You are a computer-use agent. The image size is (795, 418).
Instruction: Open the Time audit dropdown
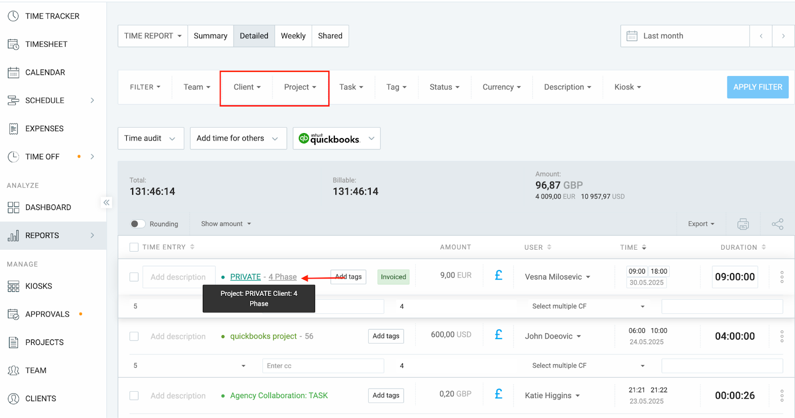pos(151,139)
